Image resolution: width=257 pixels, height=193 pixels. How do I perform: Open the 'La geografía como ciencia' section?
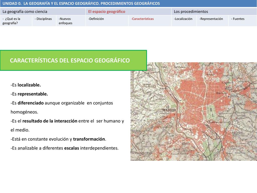(x=43, y=12)
